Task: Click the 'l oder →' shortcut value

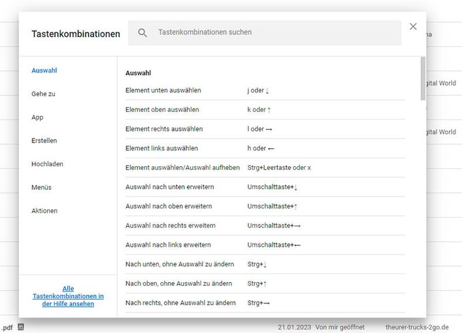Action: pyautogui.click(x=259, y=129)
